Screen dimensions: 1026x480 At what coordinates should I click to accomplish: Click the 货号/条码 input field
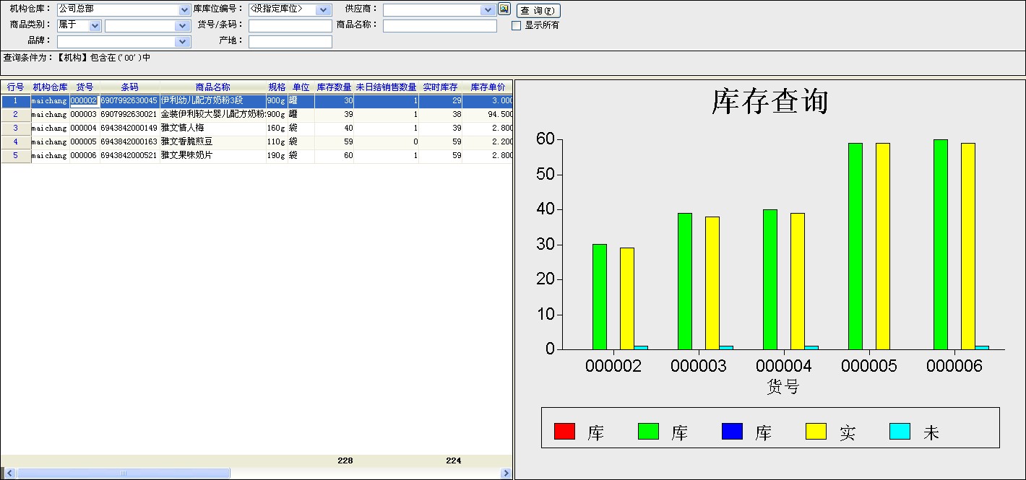coord(290,26)
